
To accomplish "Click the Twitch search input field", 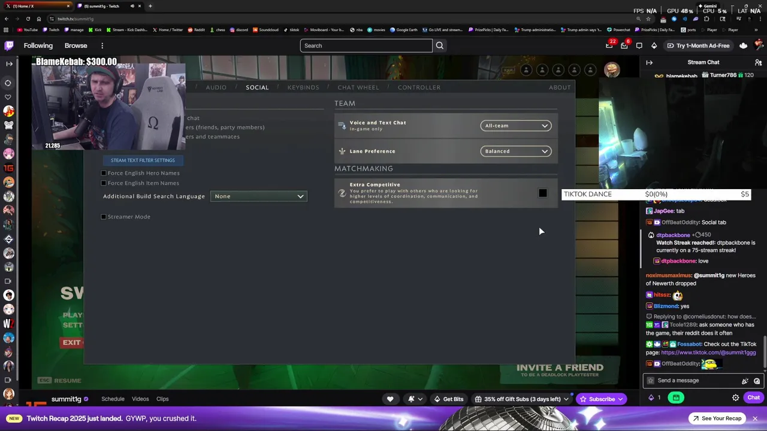I will pos(366,45).
